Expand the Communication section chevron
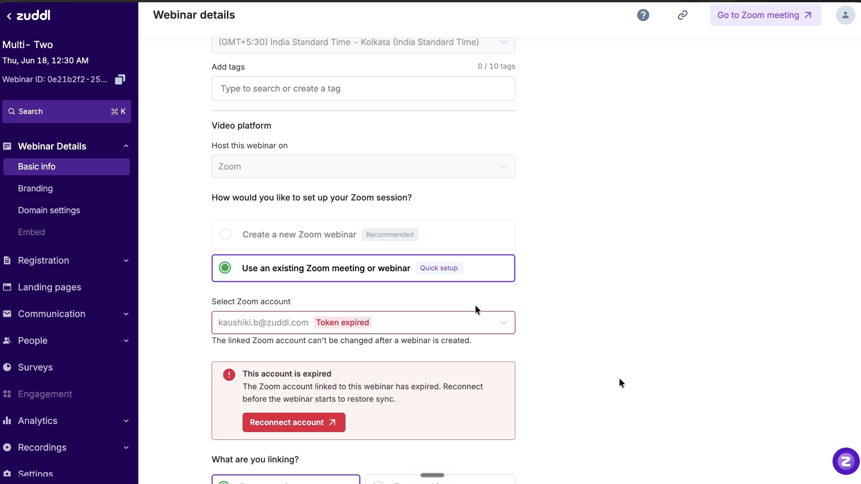Screen dimensions: 861x484 point(126,314)
